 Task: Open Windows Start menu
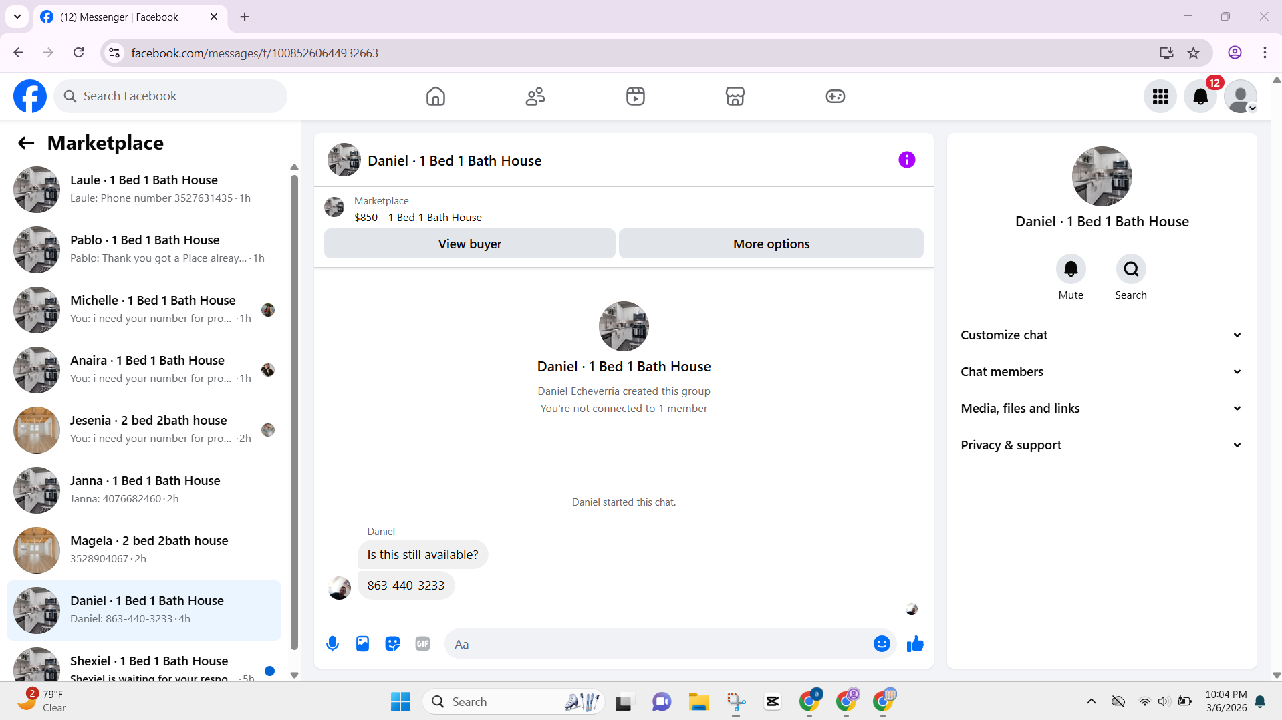pos(400,702)
